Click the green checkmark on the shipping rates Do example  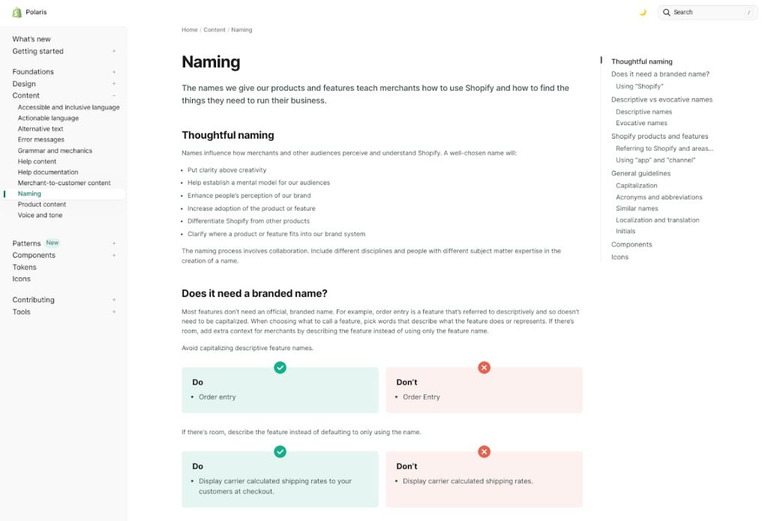(x=280, y=451)
